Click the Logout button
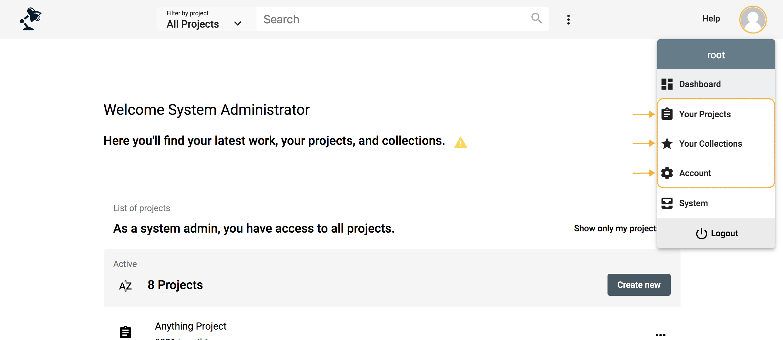This screenshot has height=340, width=783. coord(716,233)
